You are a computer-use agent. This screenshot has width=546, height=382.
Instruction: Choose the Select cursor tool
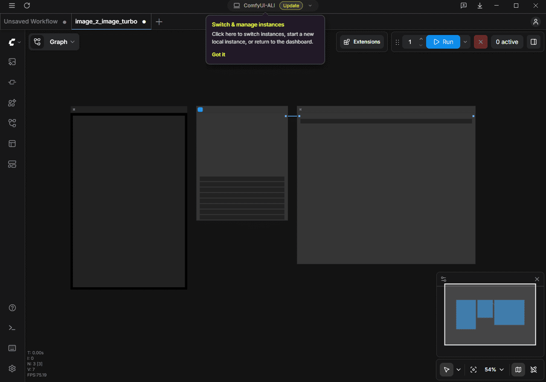447,369
